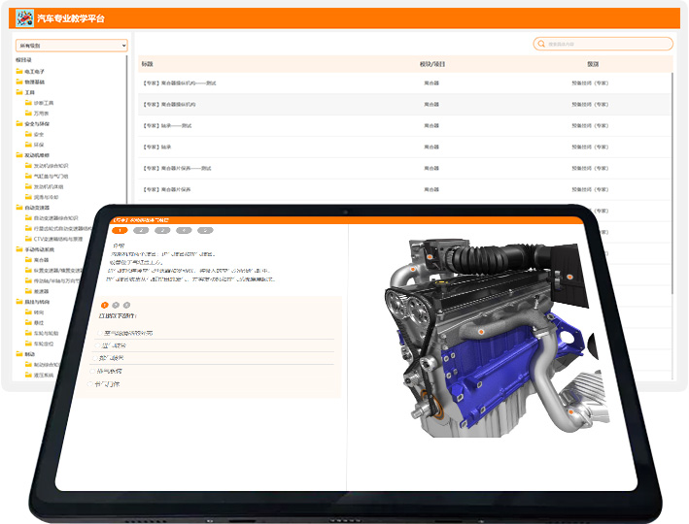Open 【专家】轴承 lesson row
Image resolution: width=689 pixels, height=524 pixels.
pos(404,147)
